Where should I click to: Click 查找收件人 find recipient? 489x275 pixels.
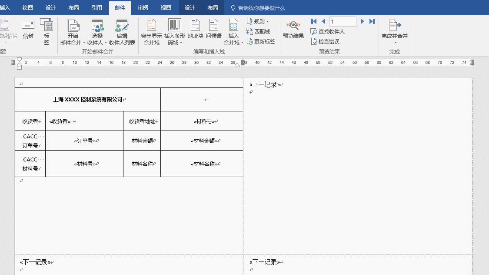(x=328, y=31)
